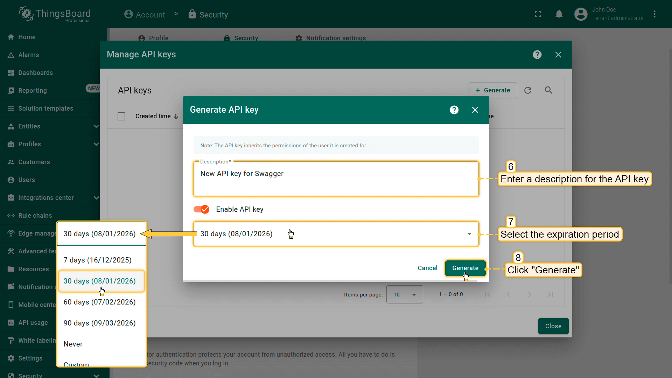Screen dimensions: 672x378
Task: Open the Items per page dropdown
Action: [404, 294]
